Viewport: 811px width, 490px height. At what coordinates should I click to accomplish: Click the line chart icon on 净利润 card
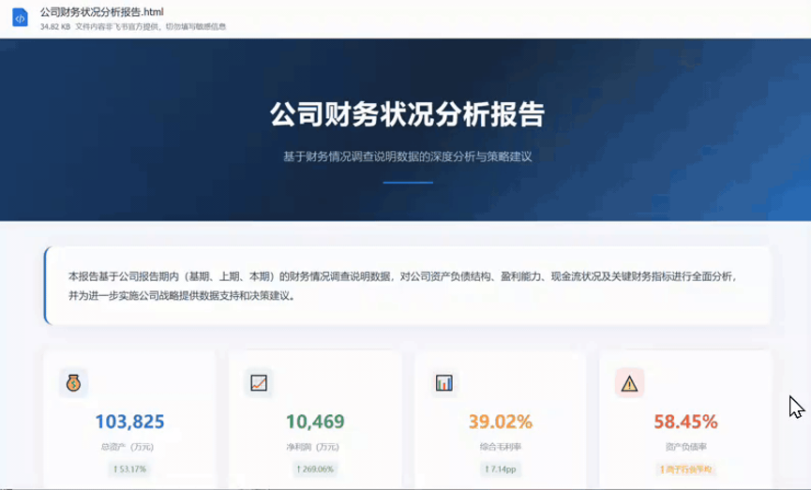point(259,383)
